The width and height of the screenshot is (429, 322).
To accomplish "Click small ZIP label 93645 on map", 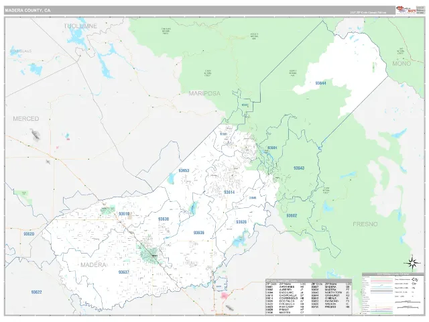I will point(253,198).
